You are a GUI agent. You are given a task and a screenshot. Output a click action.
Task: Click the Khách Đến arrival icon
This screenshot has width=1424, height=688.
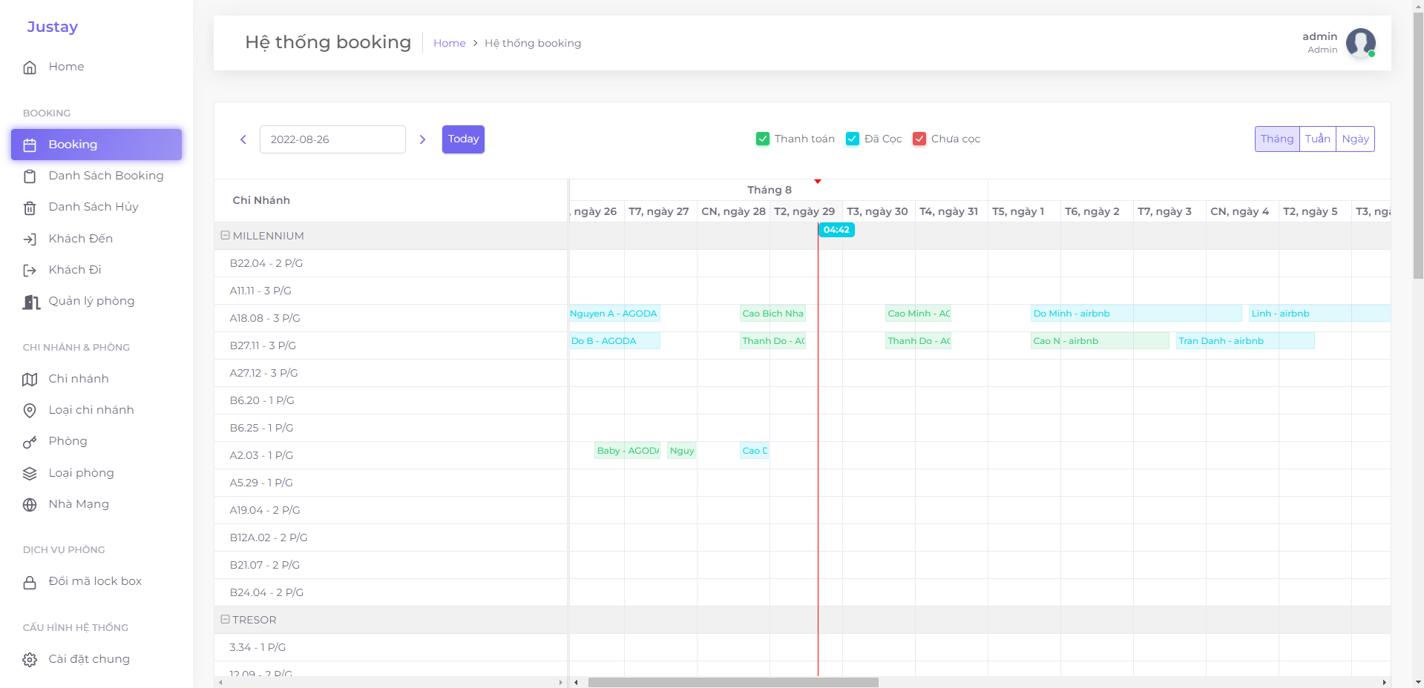click(x=30, y=239)
